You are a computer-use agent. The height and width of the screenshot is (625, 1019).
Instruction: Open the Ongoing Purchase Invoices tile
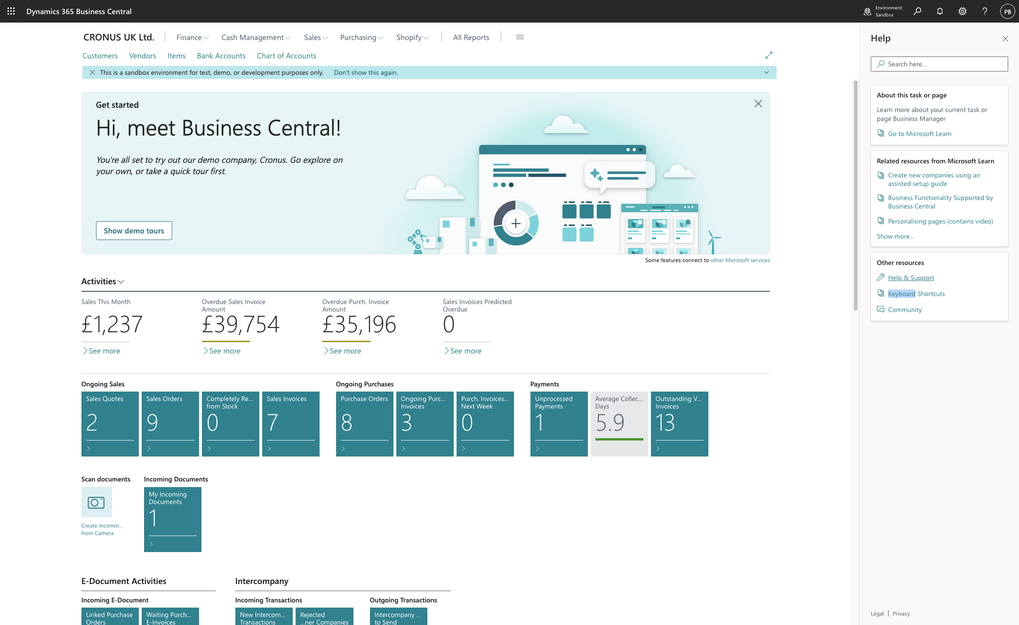425,424
